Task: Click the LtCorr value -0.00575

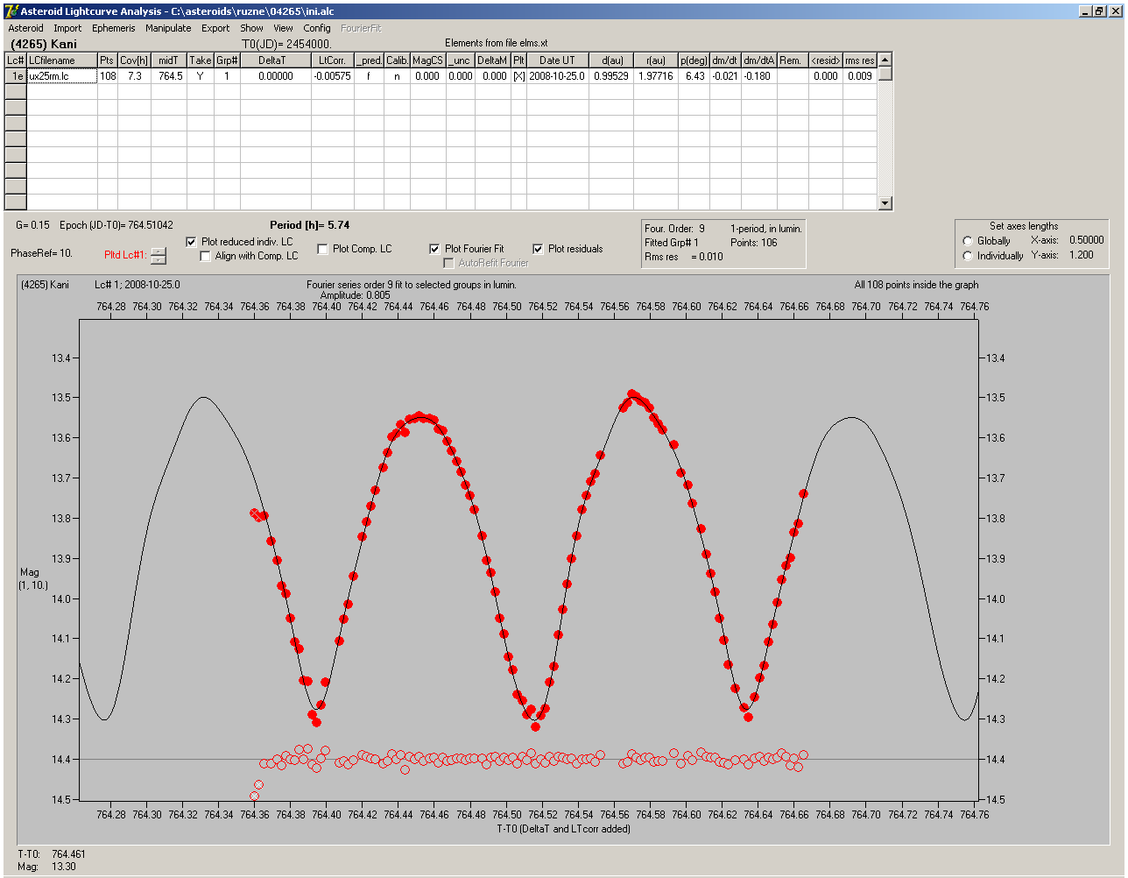Action: click(x=333, y=76)
